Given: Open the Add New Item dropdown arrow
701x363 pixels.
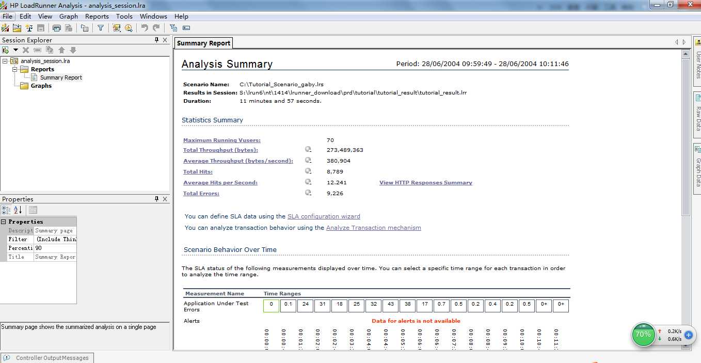Looking at the screenshot, I should [x=15, y=50].
